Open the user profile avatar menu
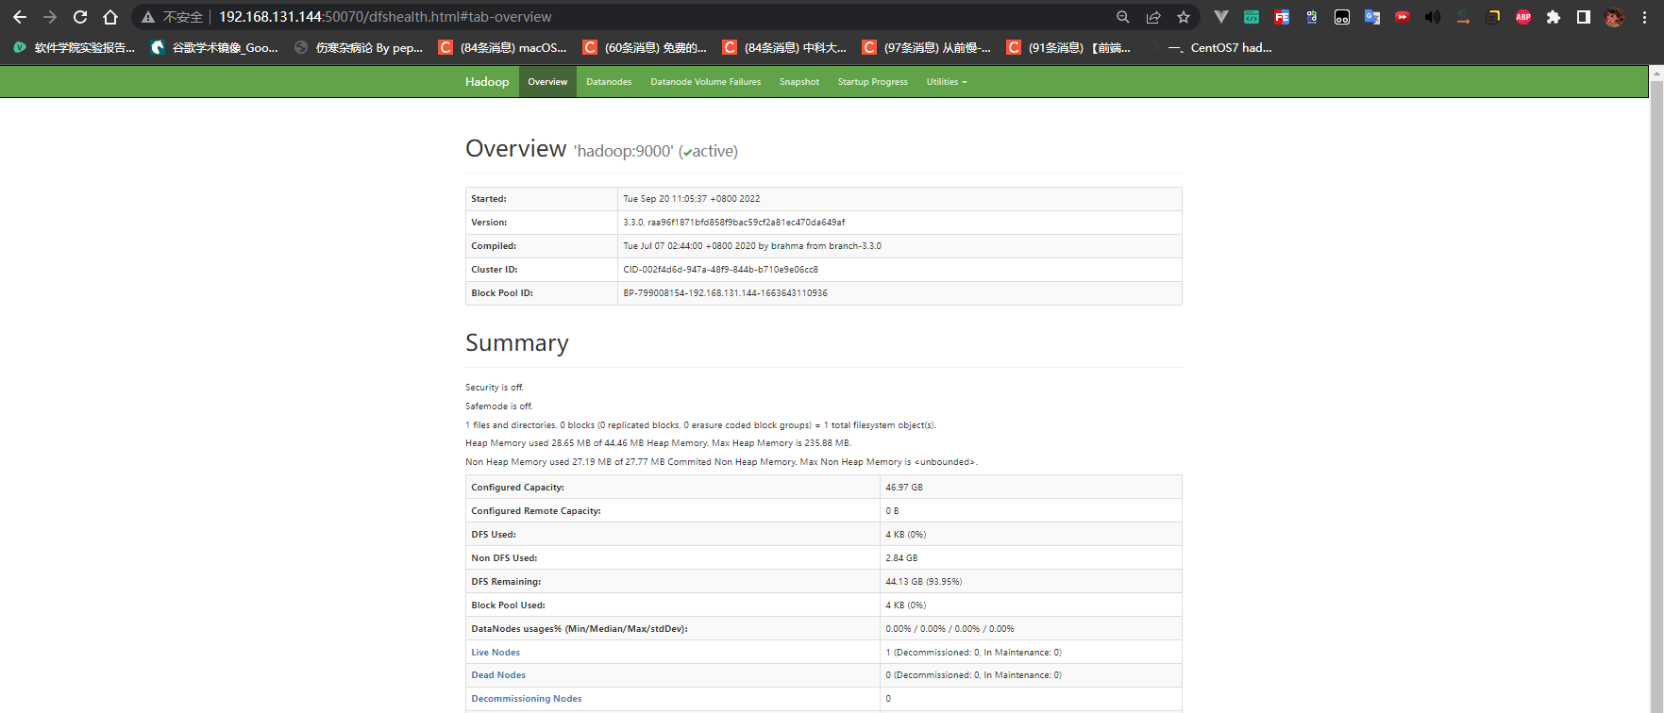This screenshot has height=713, width=1664. coord(1614,17)
